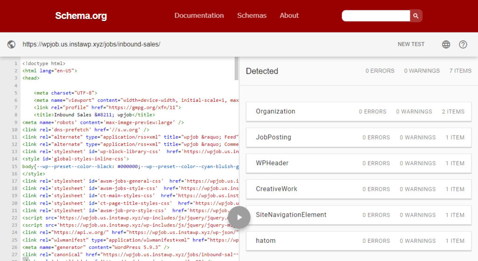Open the help question mark icon
Viewport: 478px width, 261px height.
coord(463,44)
